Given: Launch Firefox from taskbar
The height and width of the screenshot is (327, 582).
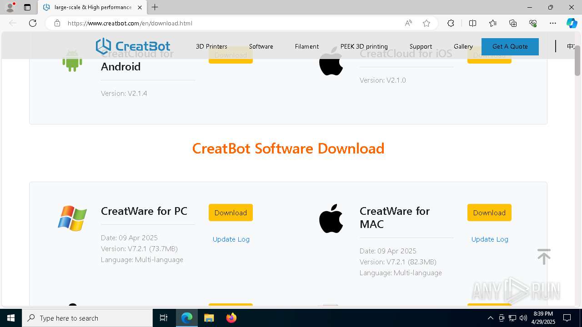Looking at the screenshot, I should coord(231,318).
